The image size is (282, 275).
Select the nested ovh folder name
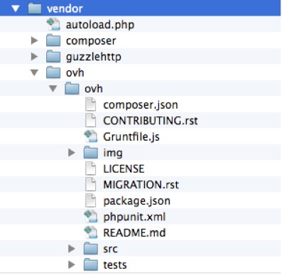click(94, 89)
